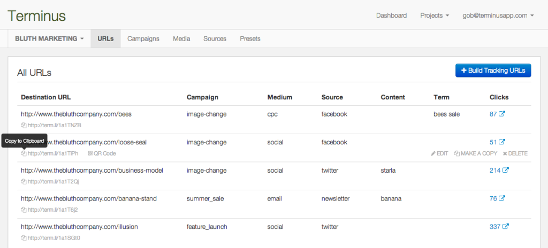Open QR Code for the loose-seal URL
The height and width of the screenshot is (248, 548).
(102, 153)
